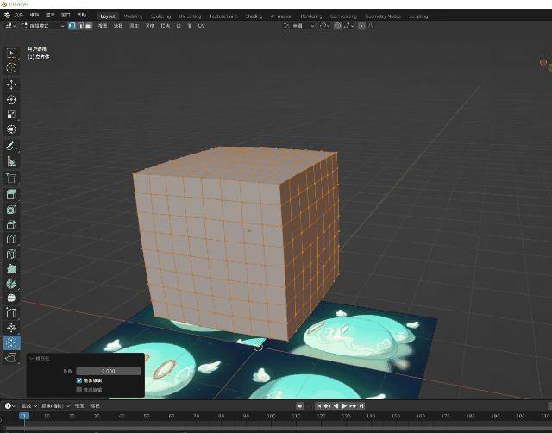Open the timeline Keying (抠像) dropdown
This screenshot has height=433, width=552.
coord(55,406)
